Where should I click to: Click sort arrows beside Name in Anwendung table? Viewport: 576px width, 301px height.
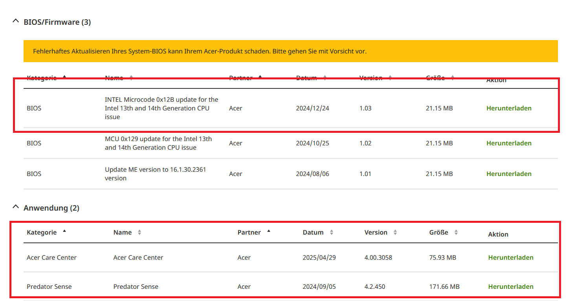[139, 233]
